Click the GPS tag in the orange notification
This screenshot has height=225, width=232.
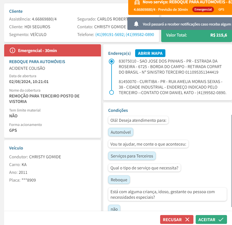tap(221, 9)
